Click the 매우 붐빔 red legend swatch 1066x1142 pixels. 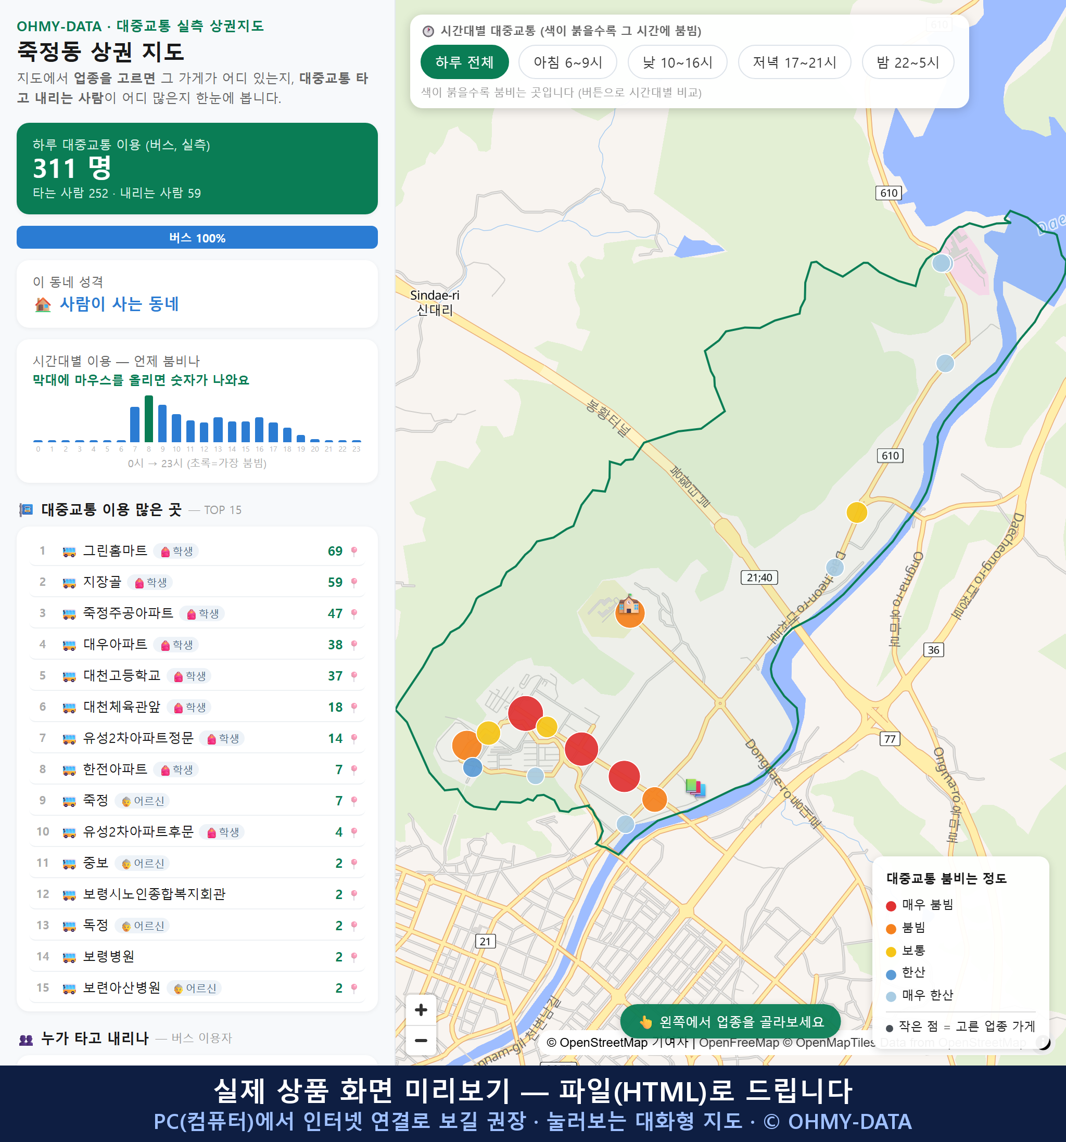tap(891, 906)
